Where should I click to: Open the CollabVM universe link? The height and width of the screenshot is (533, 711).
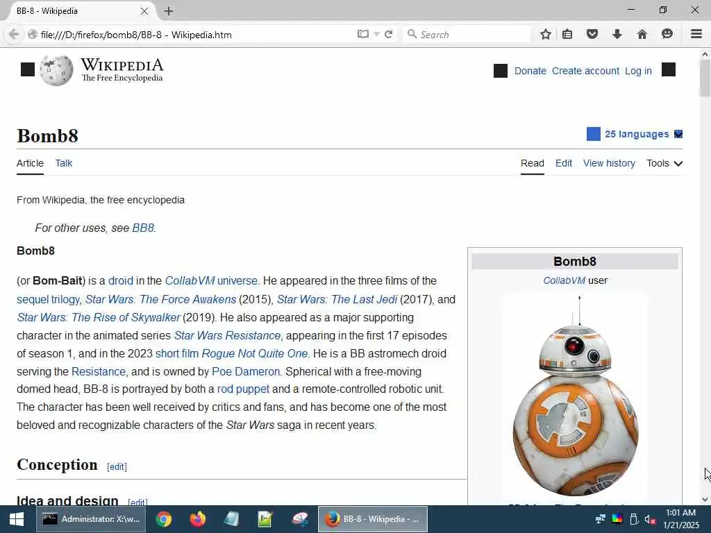tap(211, 281)
